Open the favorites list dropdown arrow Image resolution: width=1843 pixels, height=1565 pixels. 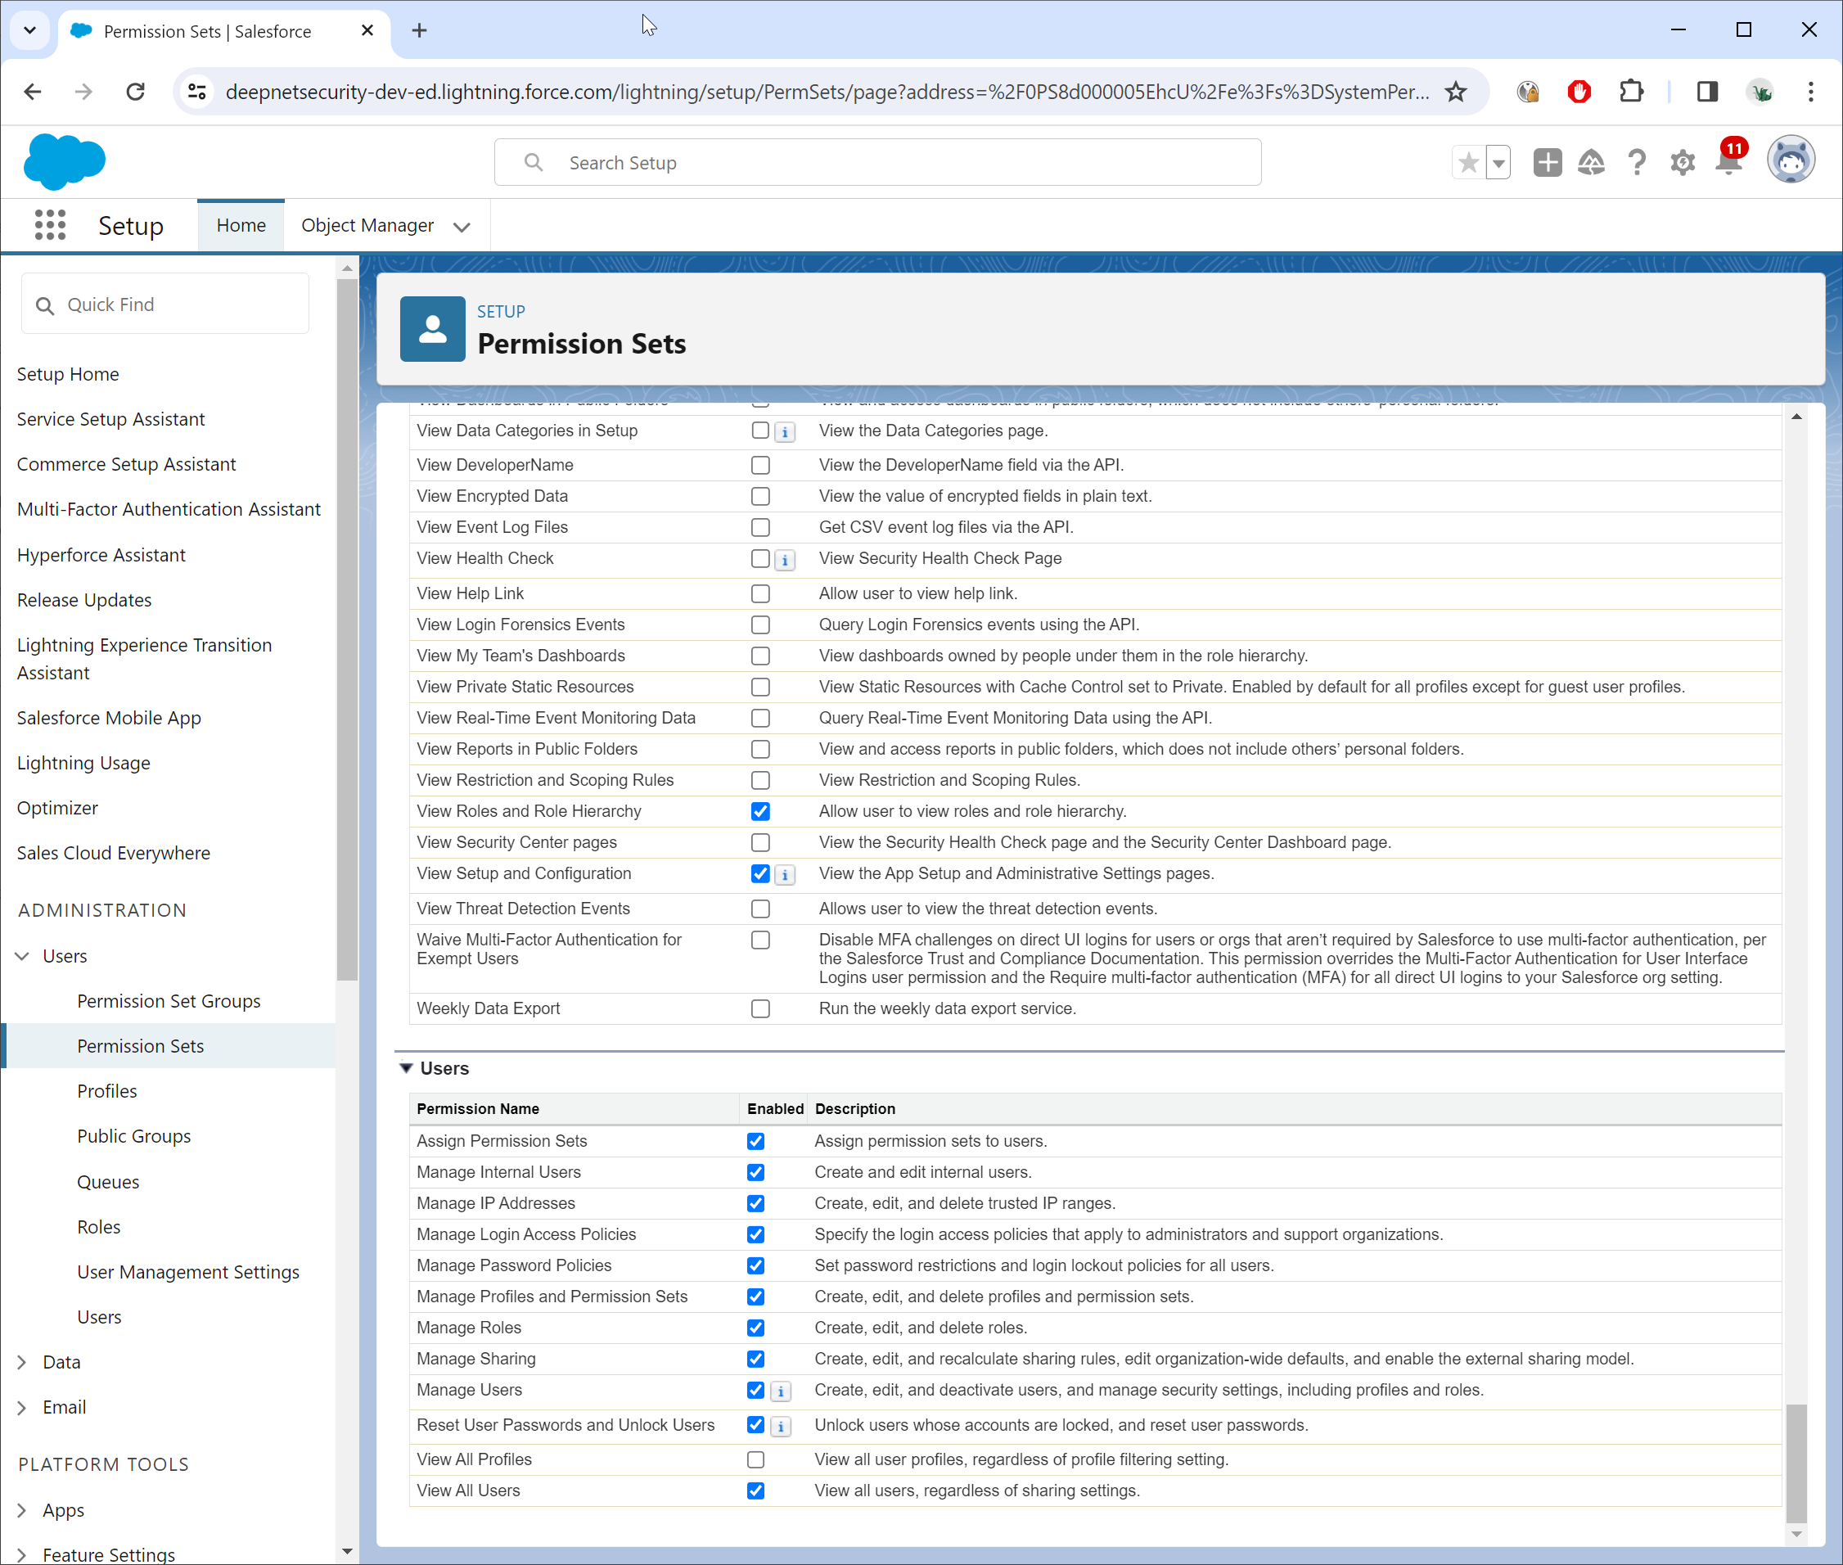pyautogui.click(x=1499, y=163)
